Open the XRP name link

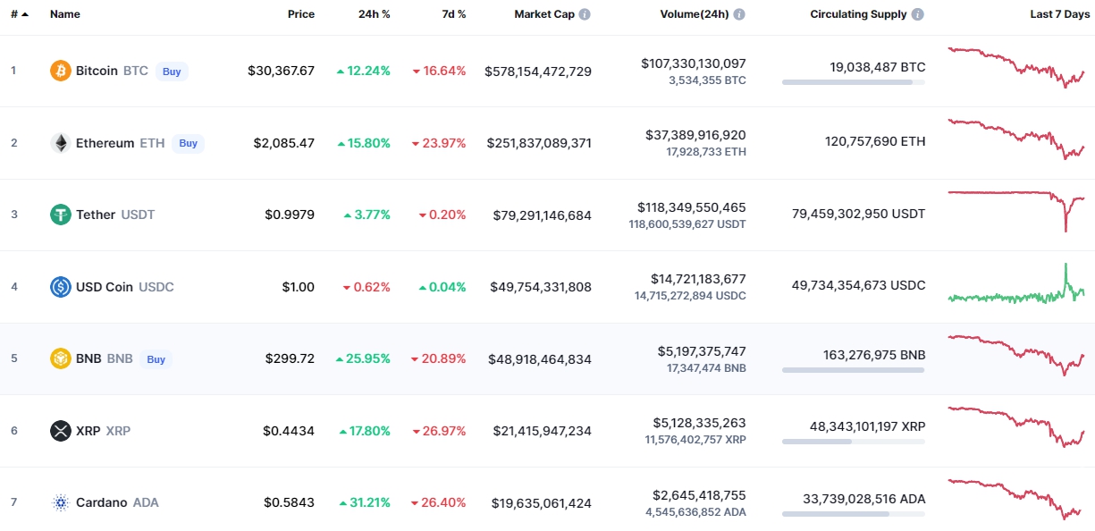click(x=88, y=431)
